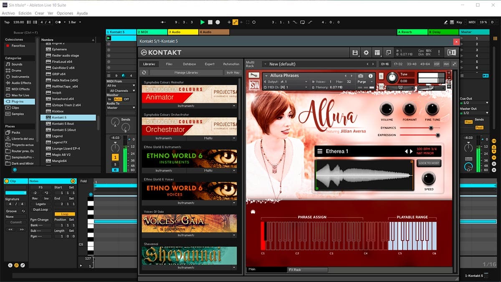Adjust the Allura Volume knob
The width and height of the screenshot is (501, 282).
[387, 109]
